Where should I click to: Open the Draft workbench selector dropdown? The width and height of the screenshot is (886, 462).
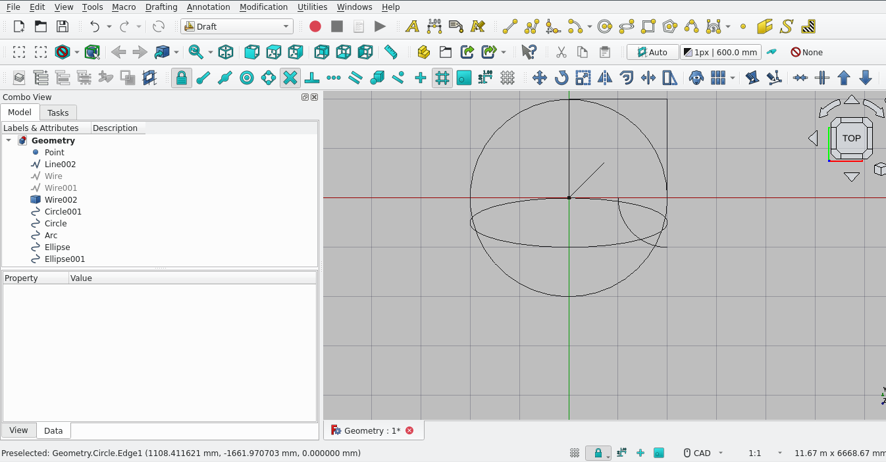237,26
